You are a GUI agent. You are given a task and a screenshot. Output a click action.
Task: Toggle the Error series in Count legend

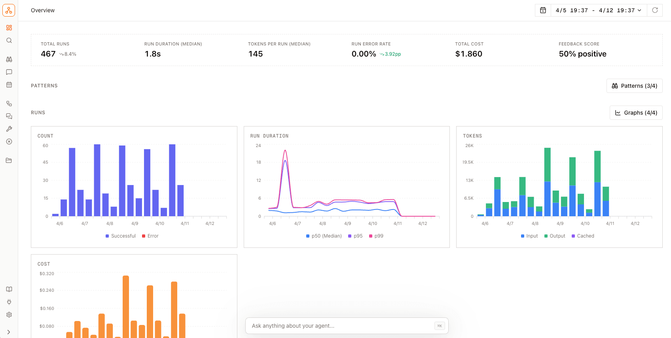(150, 236)
